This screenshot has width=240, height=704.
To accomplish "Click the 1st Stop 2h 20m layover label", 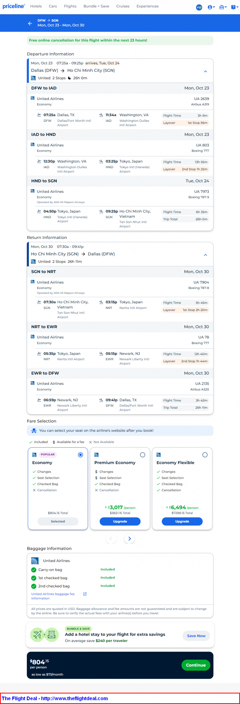I will pos(195,310).
